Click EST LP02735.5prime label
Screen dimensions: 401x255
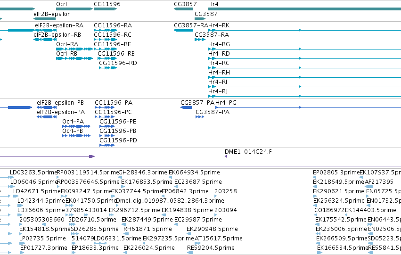pos(42,239)
